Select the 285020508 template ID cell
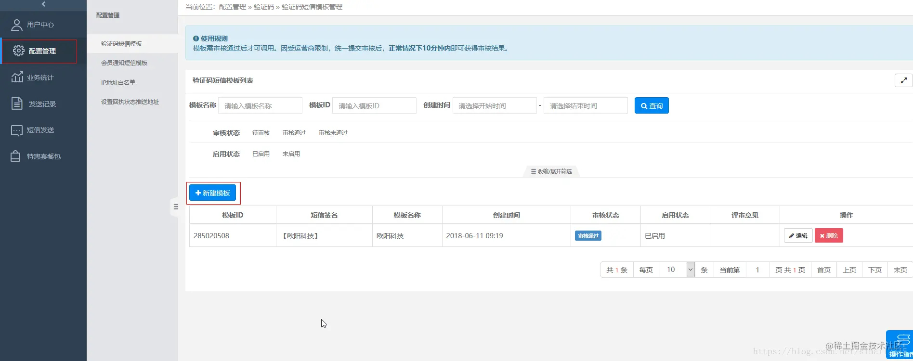 coord(233,235)
